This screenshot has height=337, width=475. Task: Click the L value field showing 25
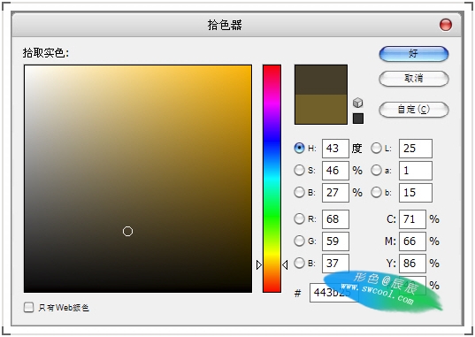coord(416,149)
